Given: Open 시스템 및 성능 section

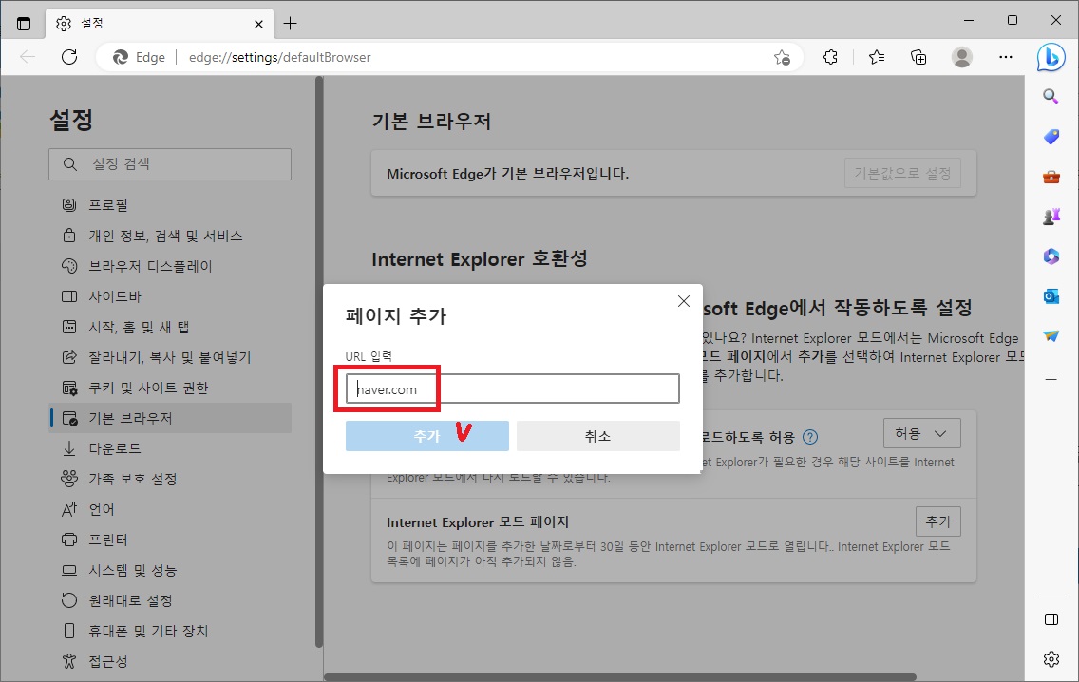Looking at the screenshot, I should click(x=170, y=570).
